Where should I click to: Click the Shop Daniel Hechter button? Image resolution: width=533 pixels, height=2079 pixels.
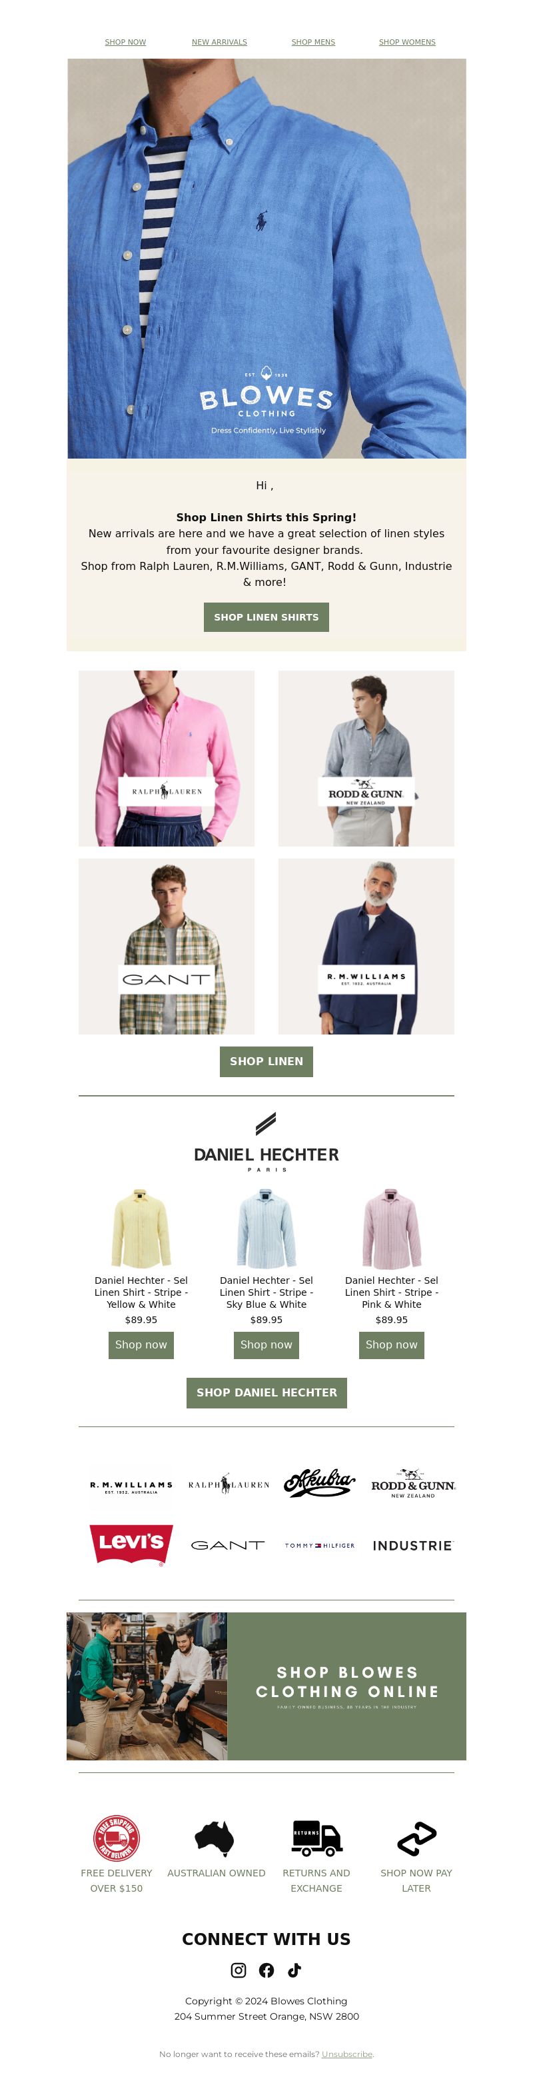(266, 1392)
